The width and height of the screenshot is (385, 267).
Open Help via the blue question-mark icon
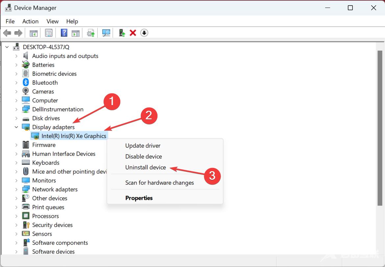(64, 33)
